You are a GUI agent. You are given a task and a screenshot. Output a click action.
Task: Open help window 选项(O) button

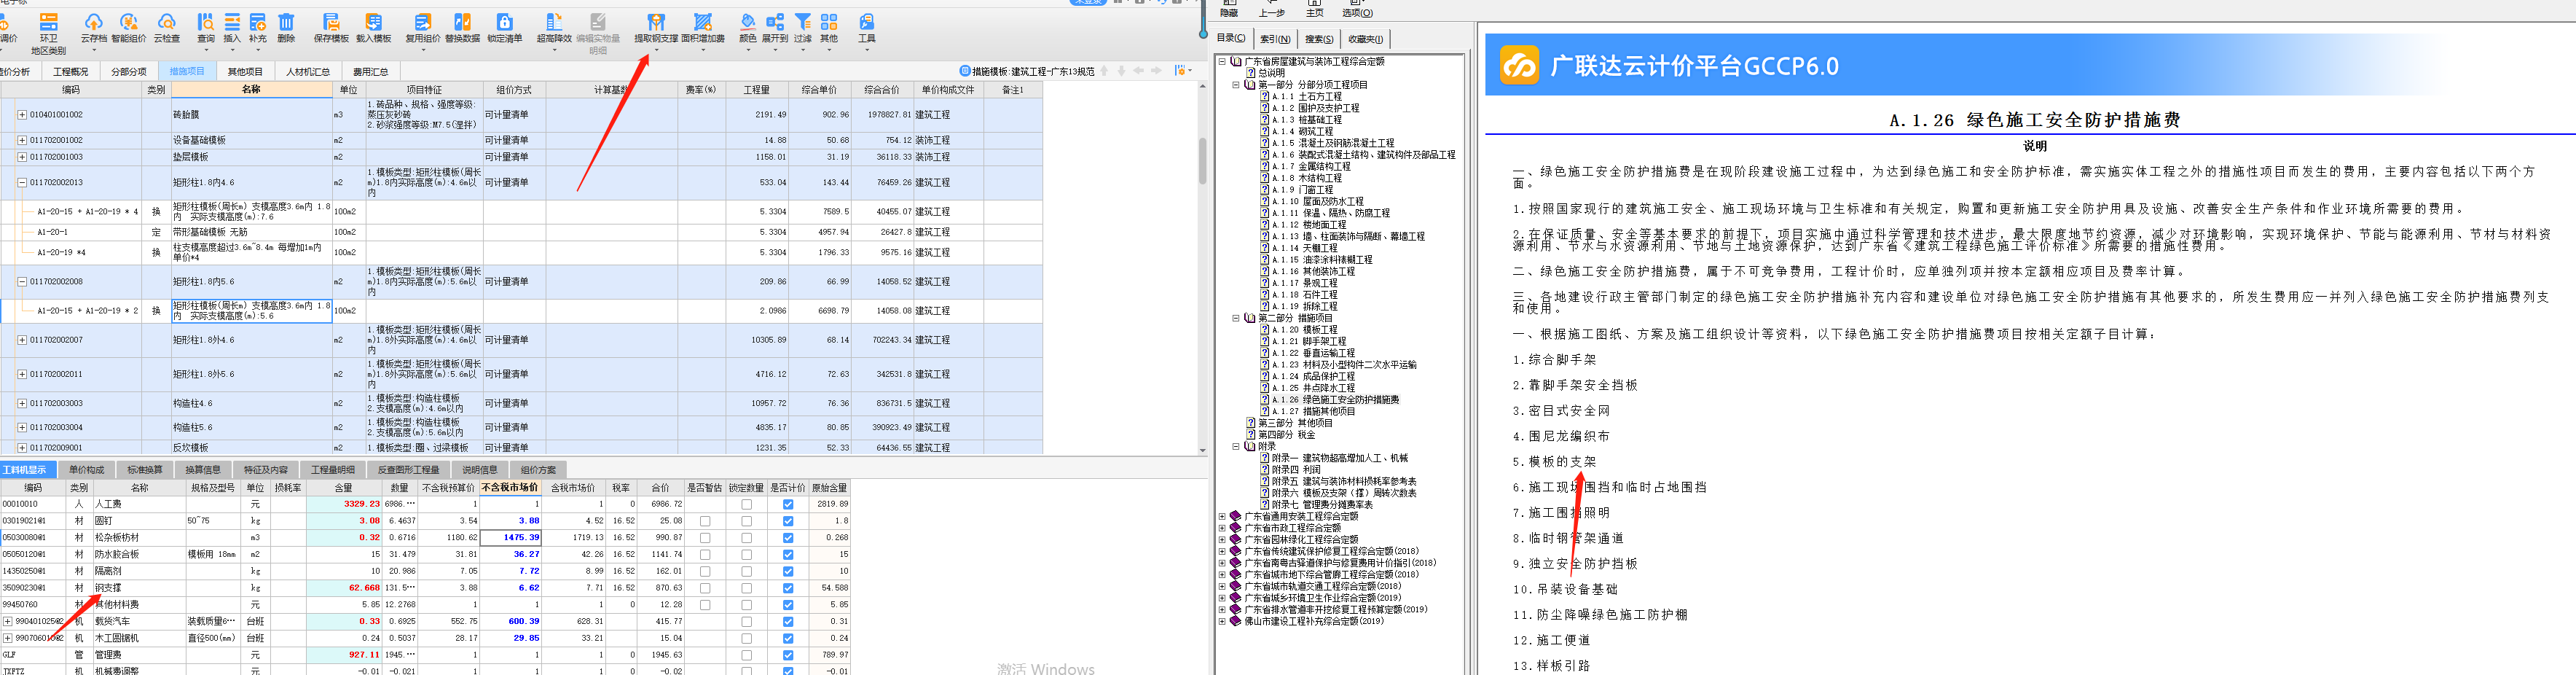tap(1357, 9)
